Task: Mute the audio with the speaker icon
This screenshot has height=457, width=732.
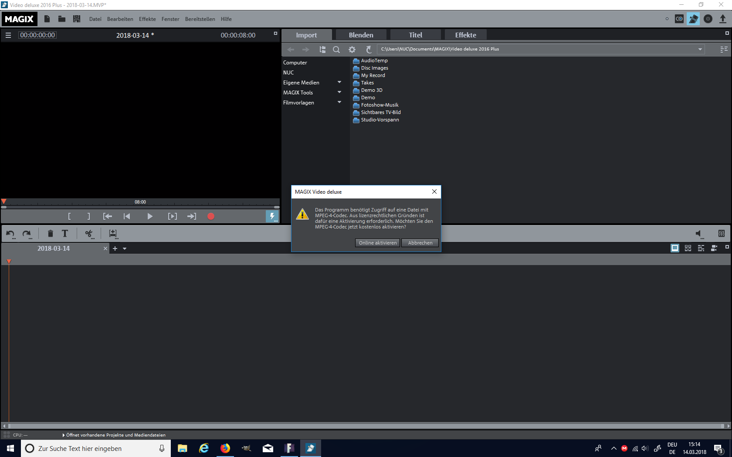Action: coord(699,234)
